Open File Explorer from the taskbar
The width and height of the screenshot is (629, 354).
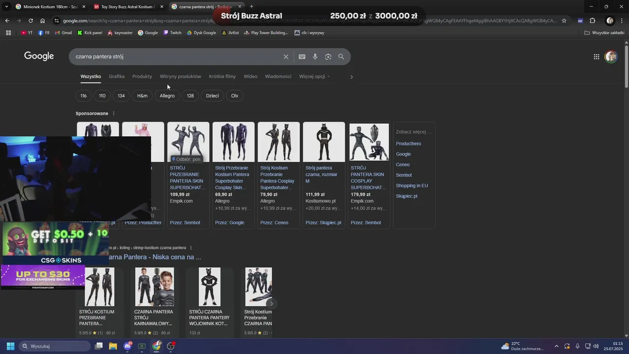coord(113,346)
